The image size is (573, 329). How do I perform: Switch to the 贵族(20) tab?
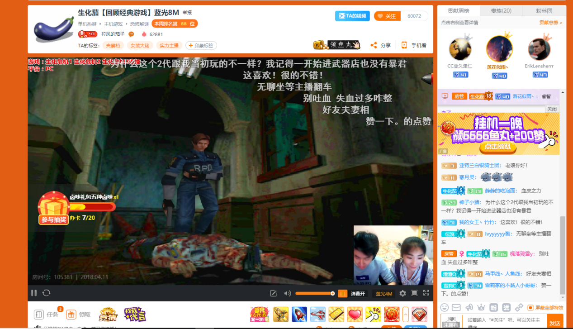tap(501, 11)
